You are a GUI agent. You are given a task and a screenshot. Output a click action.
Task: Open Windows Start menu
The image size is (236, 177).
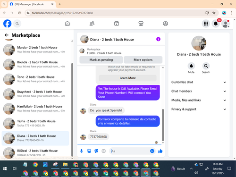pyautogui.click(x=5, y=169)
